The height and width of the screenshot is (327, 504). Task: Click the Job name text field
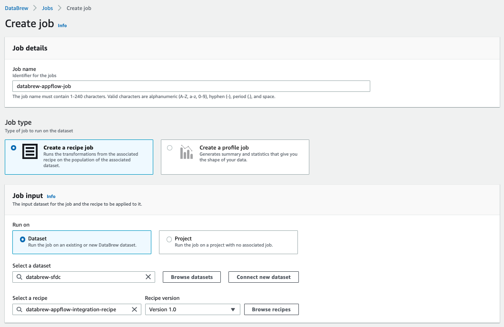pyautogui.click(x=191, y=86)
